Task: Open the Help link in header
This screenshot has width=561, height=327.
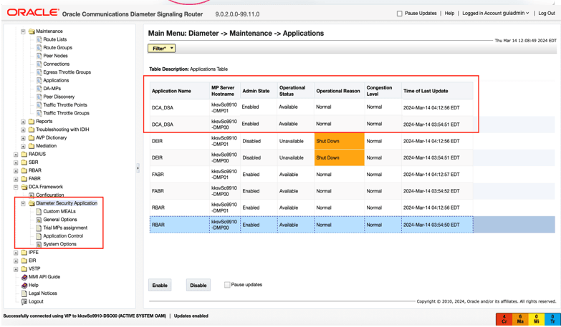Action: 449,13
